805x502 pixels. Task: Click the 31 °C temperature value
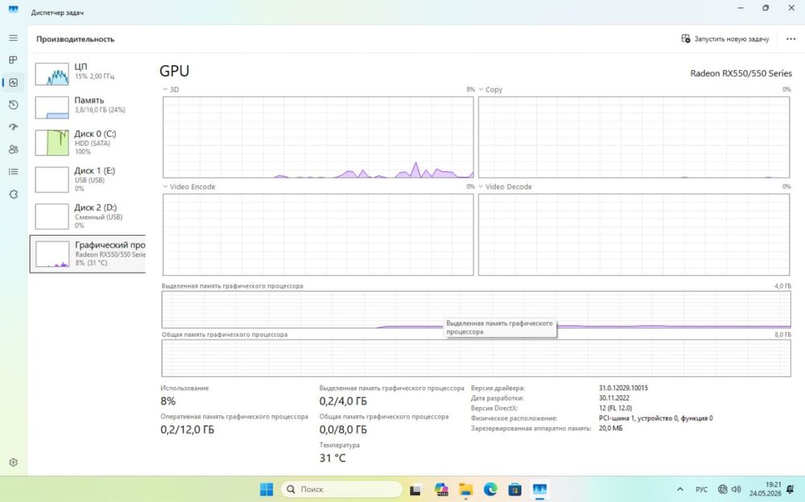coord(332,458)
